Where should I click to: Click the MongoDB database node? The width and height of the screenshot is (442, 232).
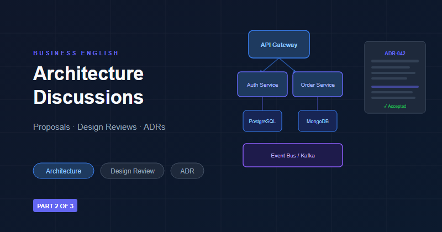click(318, 121)
